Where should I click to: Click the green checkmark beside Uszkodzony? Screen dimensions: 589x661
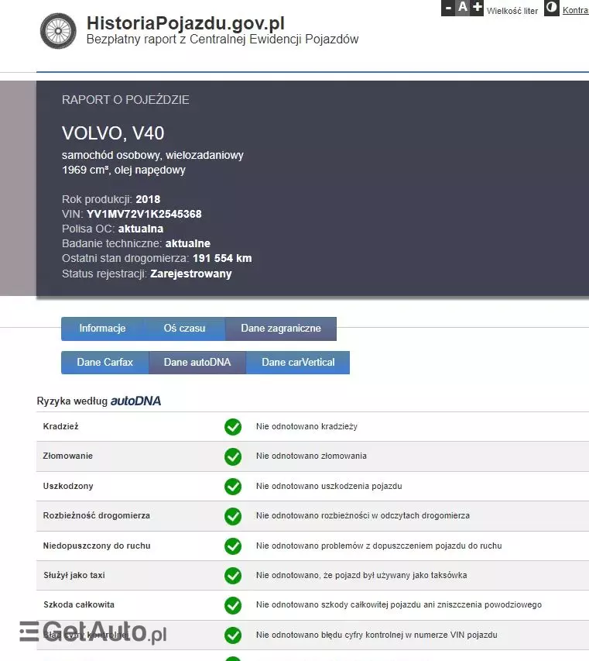pos(233,487)
